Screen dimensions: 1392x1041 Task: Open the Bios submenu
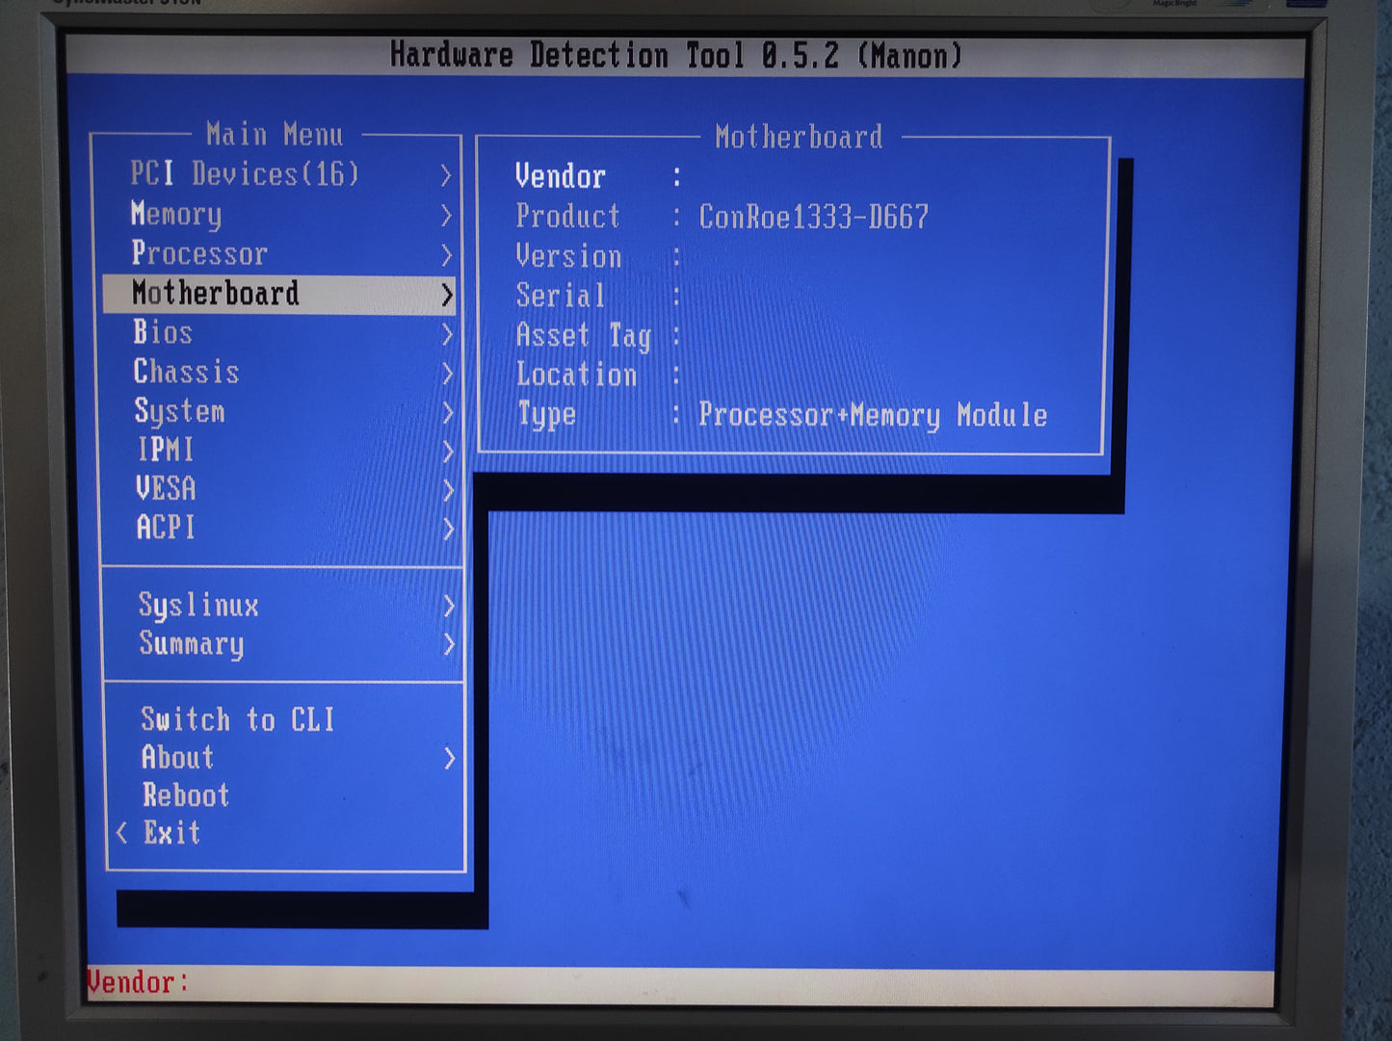[163, 333]
